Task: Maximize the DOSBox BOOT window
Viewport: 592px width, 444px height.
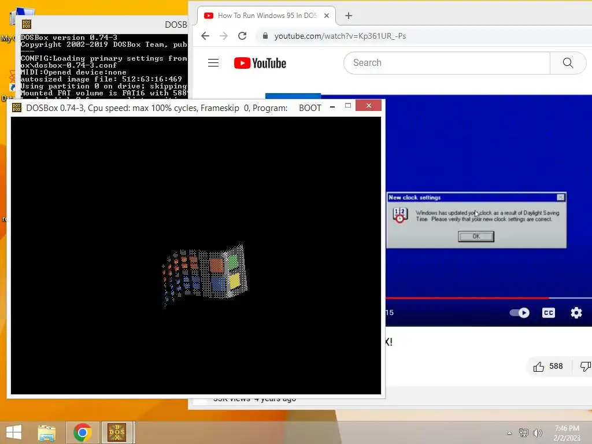Action: point(347,106)
